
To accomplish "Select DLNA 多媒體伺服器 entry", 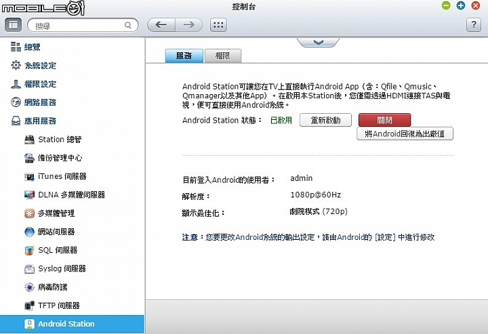I will click(x=72, y=194).
